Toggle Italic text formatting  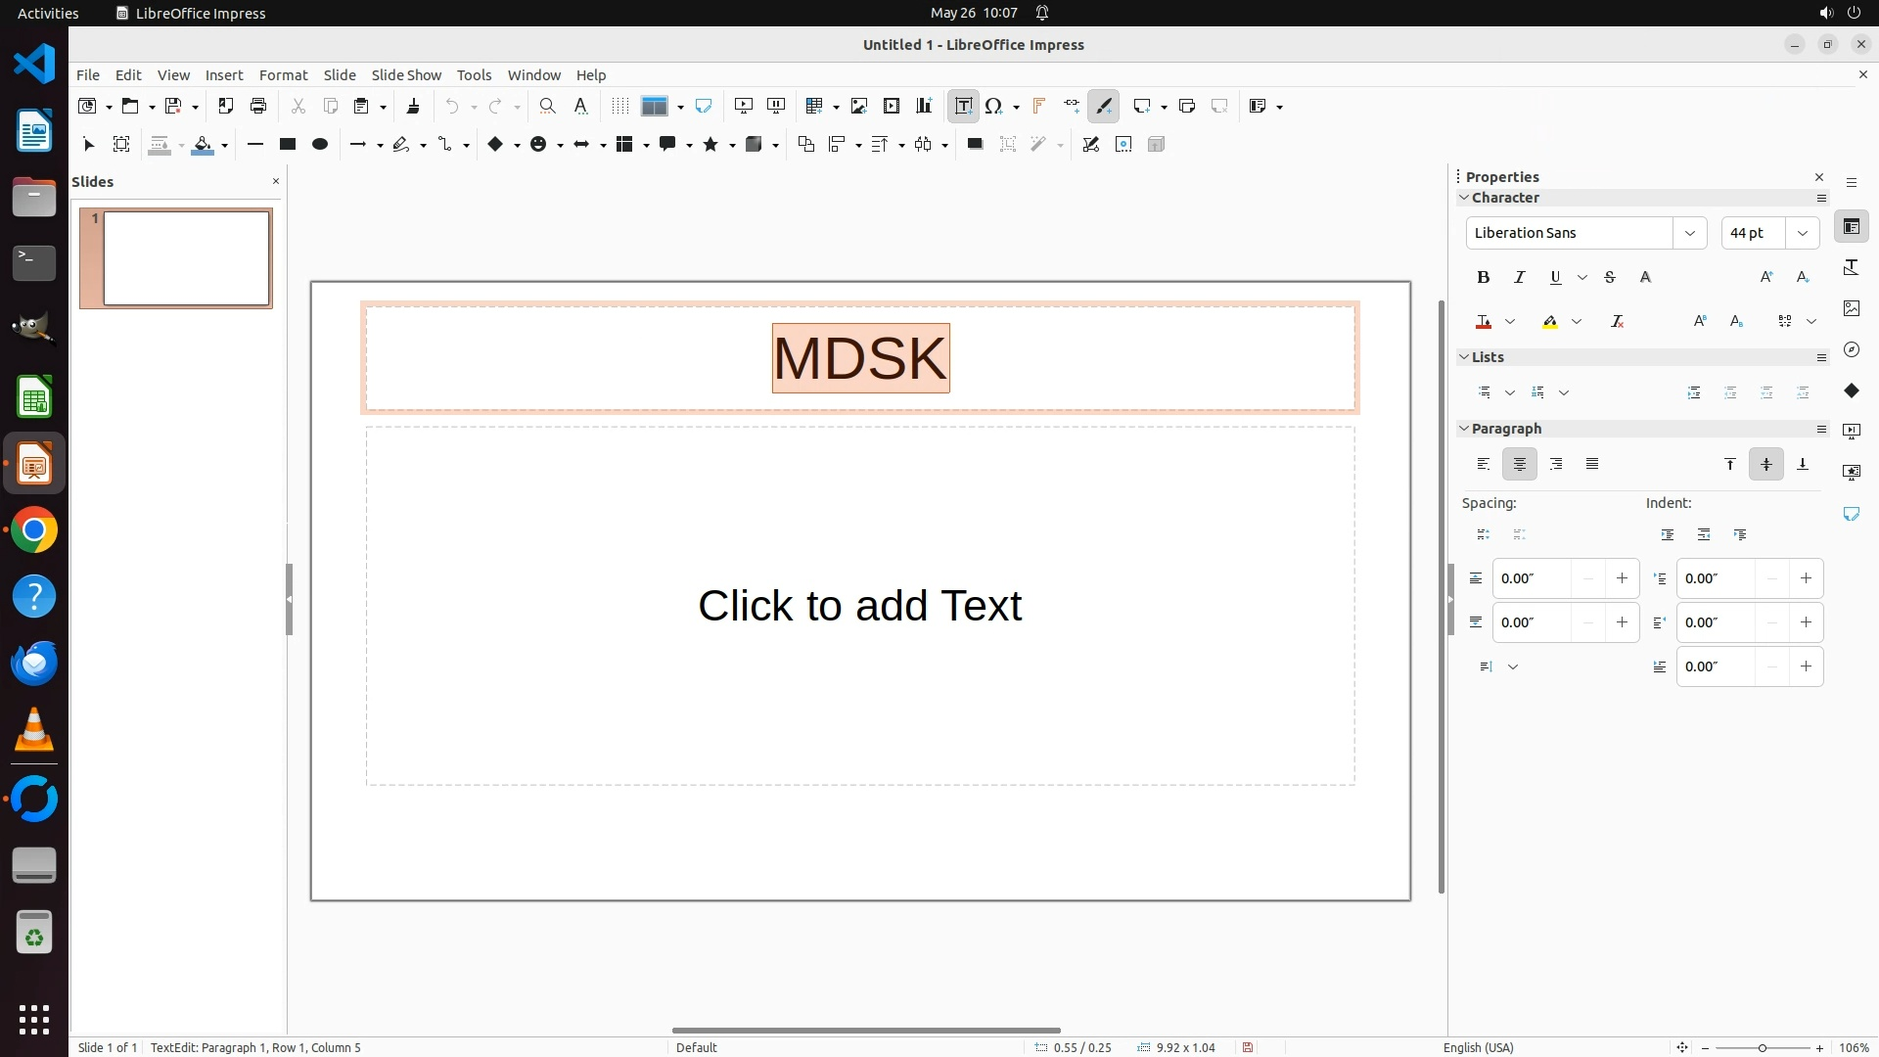[x=1519, y=277]
